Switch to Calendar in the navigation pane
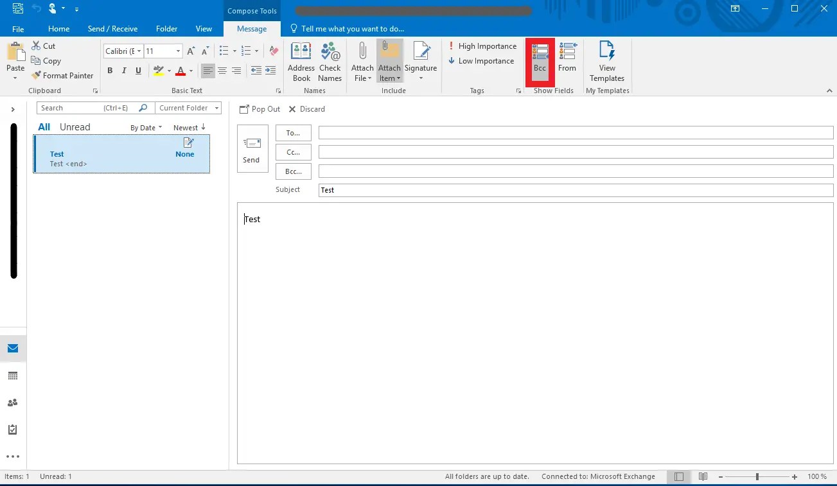The width and height of the screenshot is (837, 486). 13,375
